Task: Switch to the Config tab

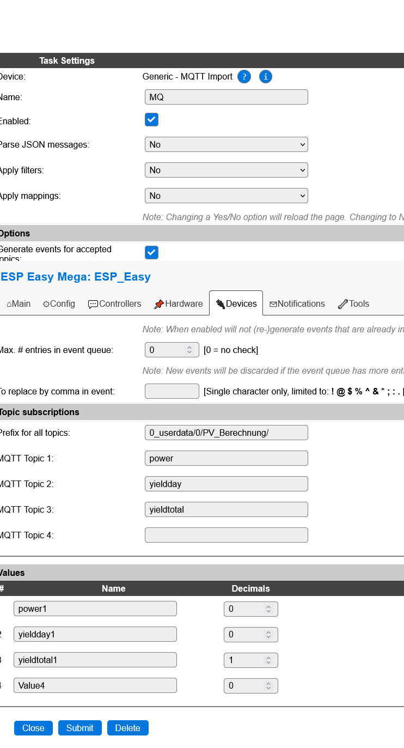Action: (59, 303)
